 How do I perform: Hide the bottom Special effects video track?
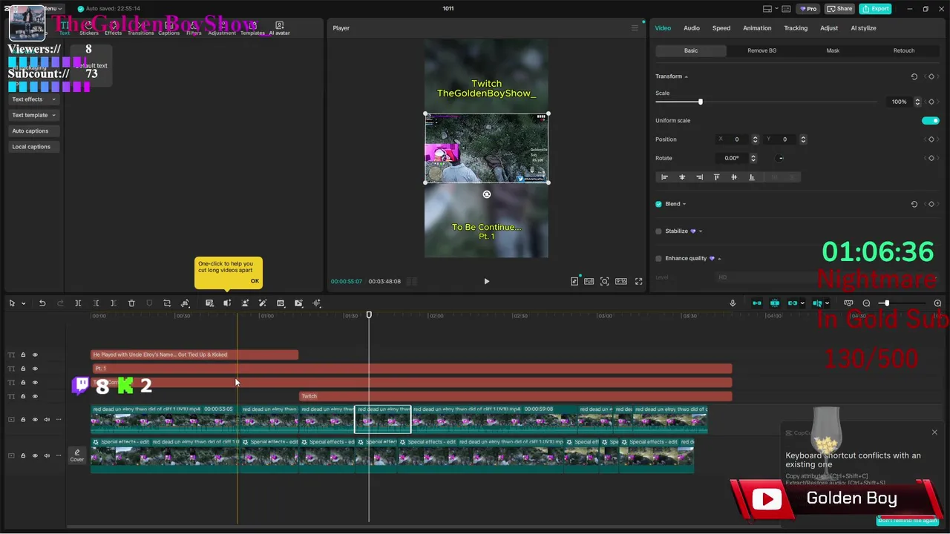35,455
